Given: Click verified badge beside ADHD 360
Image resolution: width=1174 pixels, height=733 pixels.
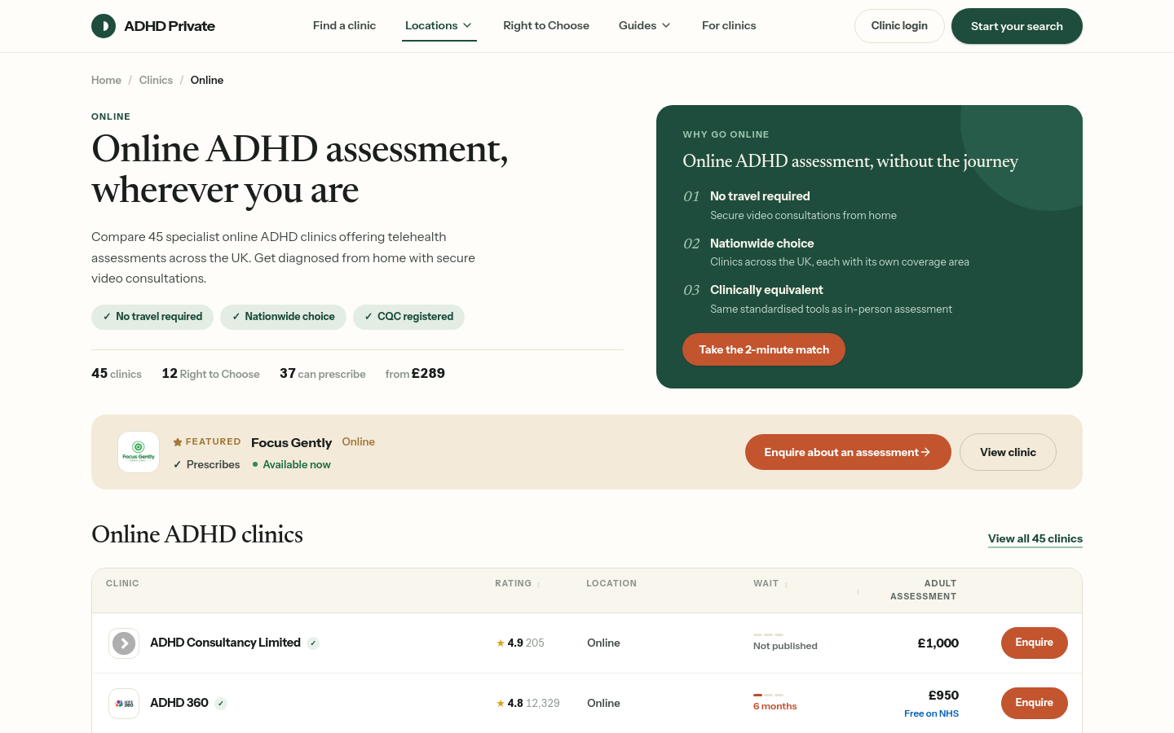Looking at the screenshot, I should 221,704.
